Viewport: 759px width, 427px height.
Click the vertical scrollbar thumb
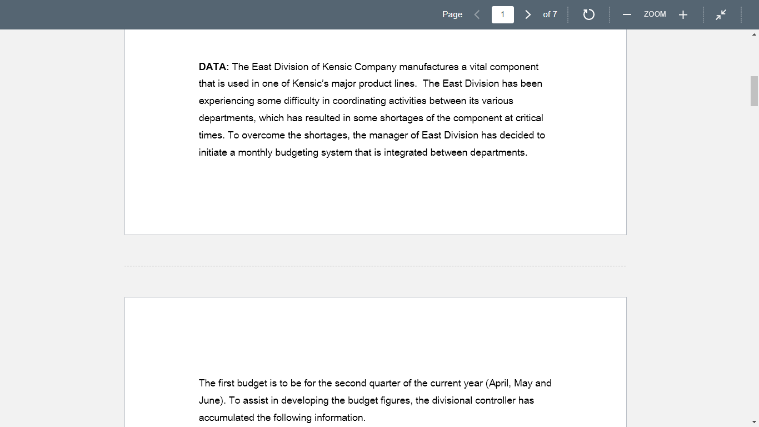point(754,91)
